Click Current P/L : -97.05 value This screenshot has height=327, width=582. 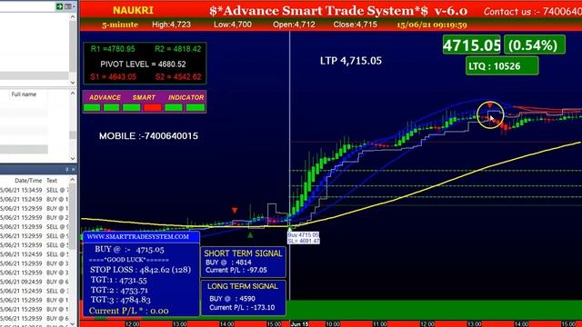[236, 271]
